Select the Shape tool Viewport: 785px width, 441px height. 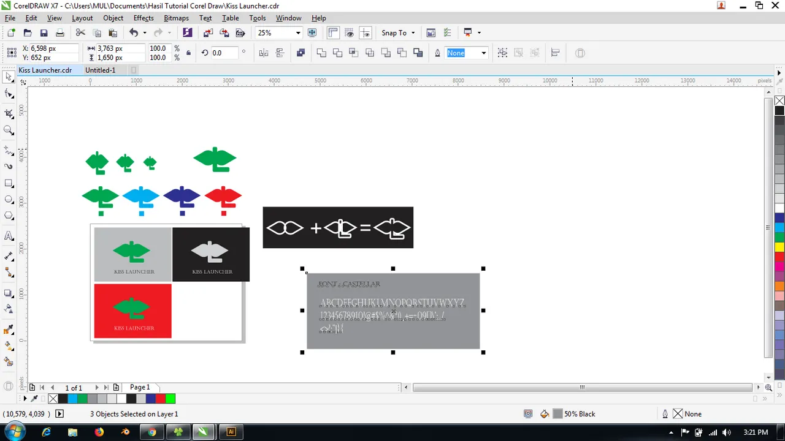(9, 94)
